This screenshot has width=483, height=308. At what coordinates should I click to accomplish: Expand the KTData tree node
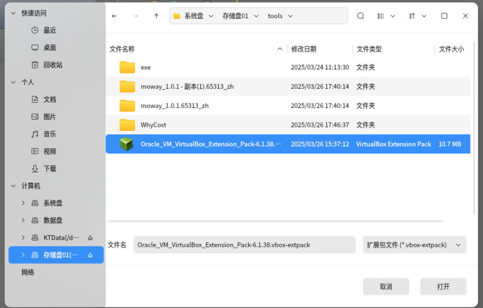[x=23, y=238]
